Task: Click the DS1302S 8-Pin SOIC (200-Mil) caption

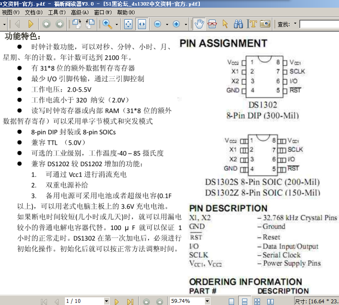Action: pyautogui.click(x=263, y=182)
